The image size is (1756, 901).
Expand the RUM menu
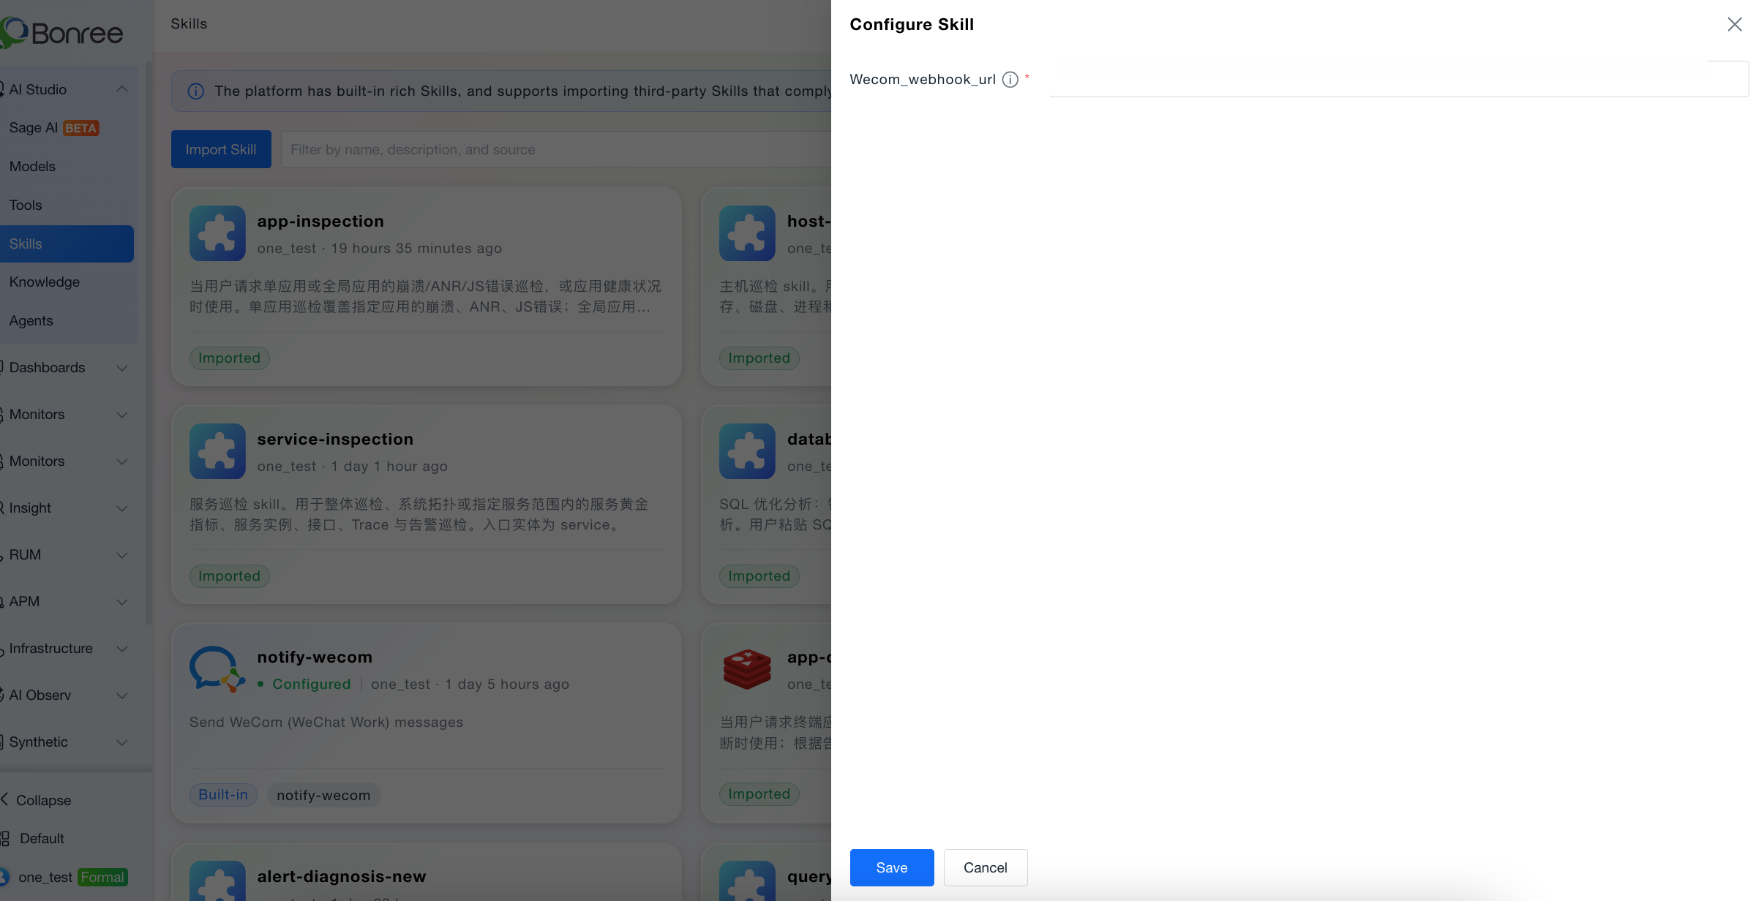tap(122, 555)
